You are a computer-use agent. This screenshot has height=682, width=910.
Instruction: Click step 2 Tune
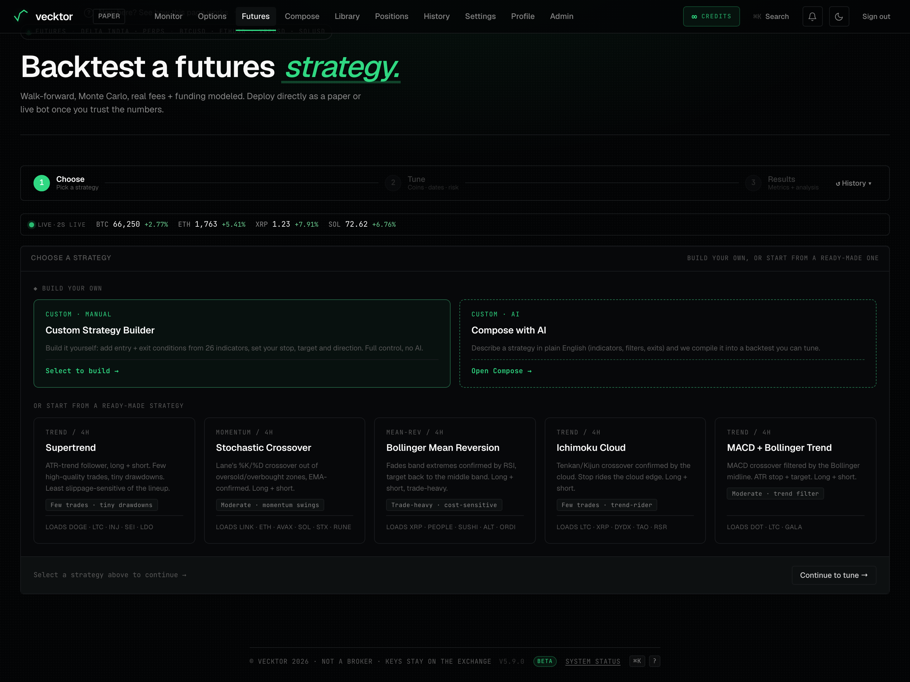pyautogui.click(x=422, y=183)
